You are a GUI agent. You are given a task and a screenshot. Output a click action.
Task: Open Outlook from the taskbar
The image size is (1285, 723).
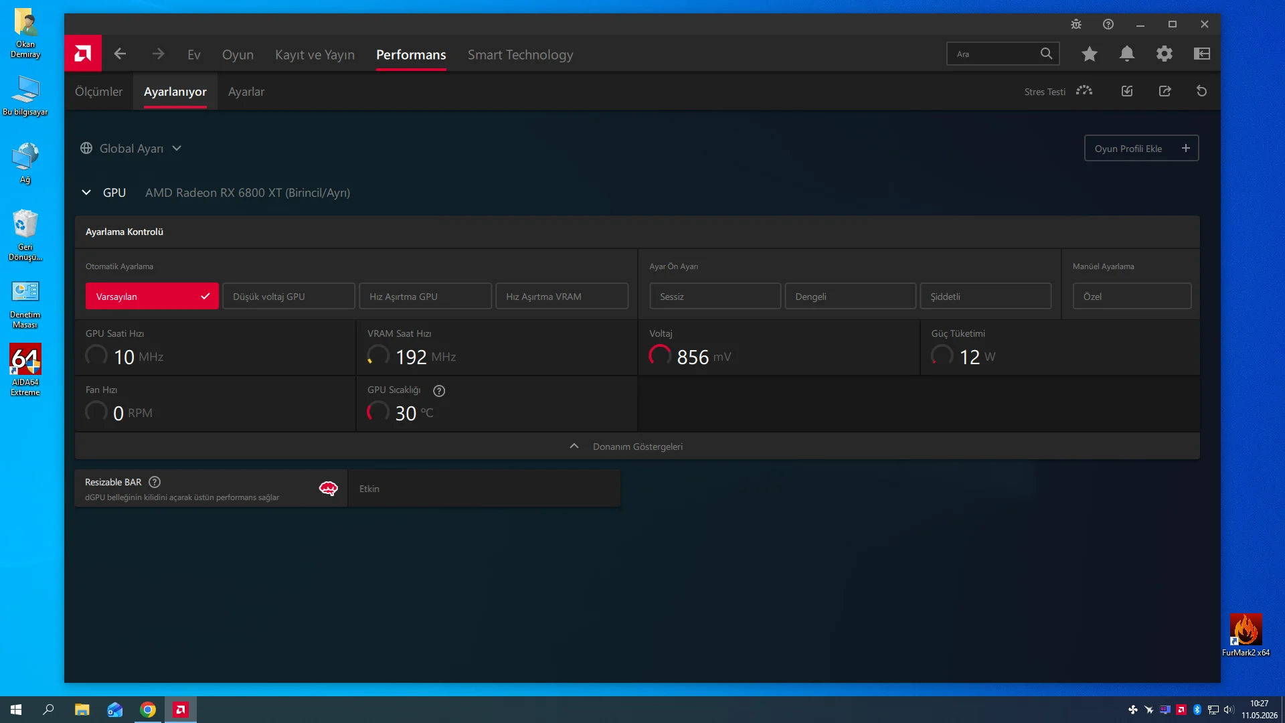point(115,710)
